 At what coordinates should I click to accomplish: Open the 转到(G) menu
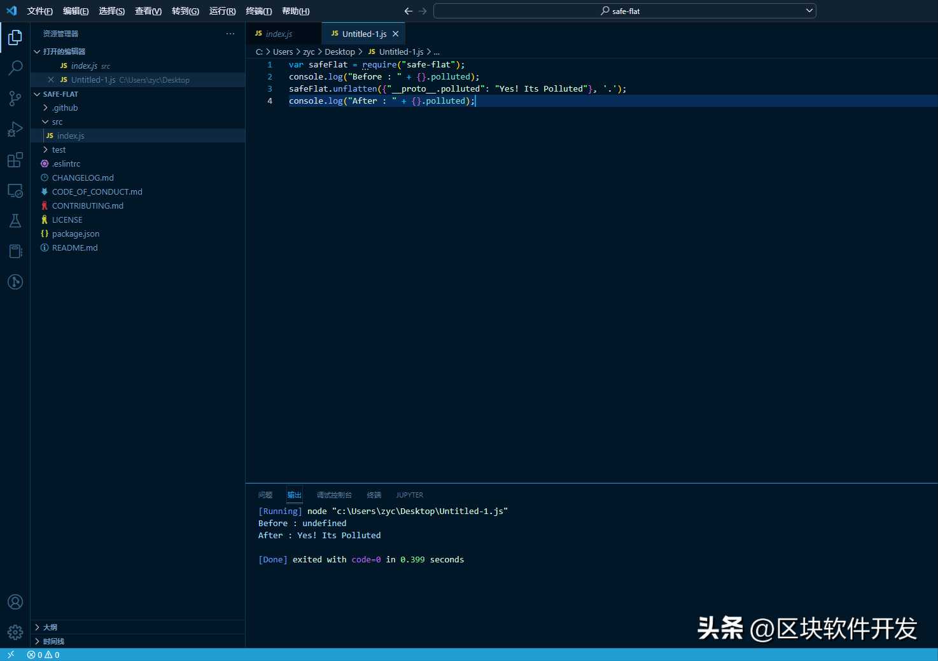[185, 11]
